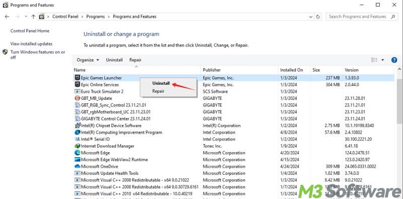Go to the Programs breadcrumb
403x199 pixels.
tap(95, 17)
